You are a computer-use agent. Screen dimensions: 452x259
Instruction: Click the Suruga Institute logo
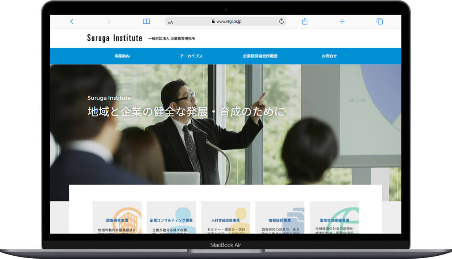point(115,38)
